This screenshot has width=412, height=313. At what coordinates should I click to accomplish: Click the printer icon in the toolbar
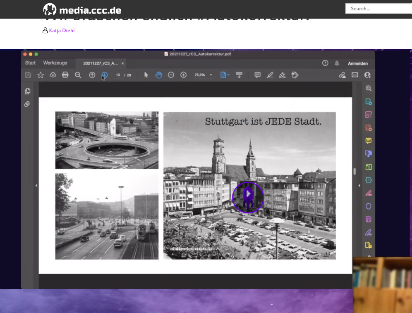click(x=65, y=75)
